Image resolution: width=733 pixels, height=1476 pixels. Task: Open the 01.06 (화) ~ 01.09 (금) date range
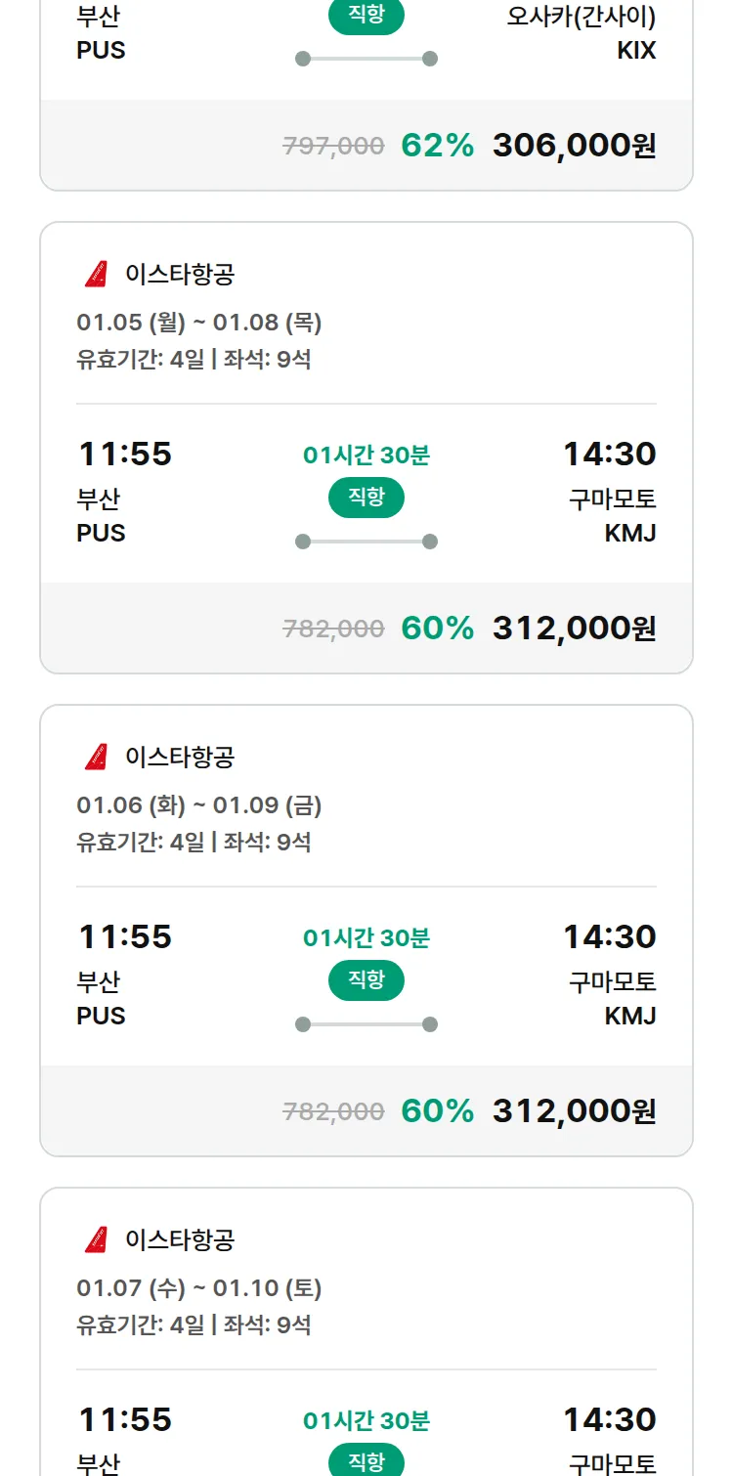click(x=199, y=805)
